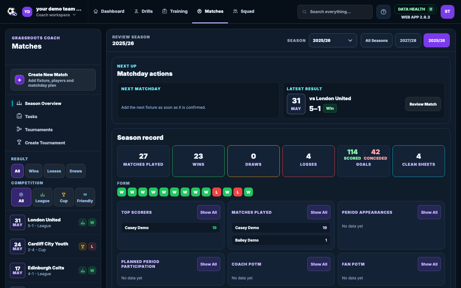
Task: Expand the Coach workspace switcher
Action: pos(56,15)
